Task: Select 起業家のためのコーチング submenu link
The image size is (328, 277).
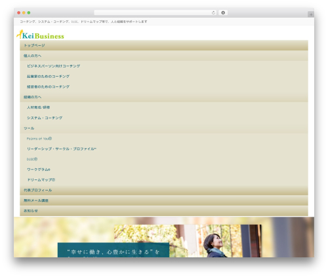Action: [48, 77]
